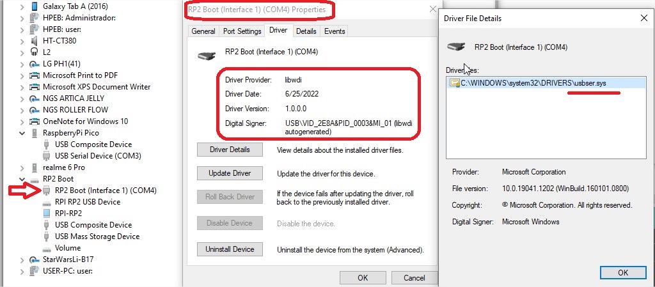Click the Microsoft Print to PDF printer icon
This screenshot has height=287, width=655.
point(35,75)
